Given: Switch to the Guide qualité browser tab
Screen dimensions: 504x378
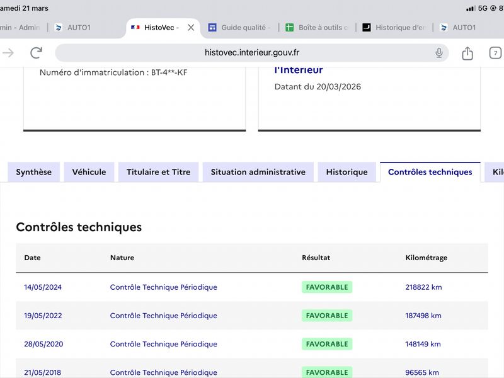Looking at the screenshot, I should pyautogui.click(x=239, y=28).
